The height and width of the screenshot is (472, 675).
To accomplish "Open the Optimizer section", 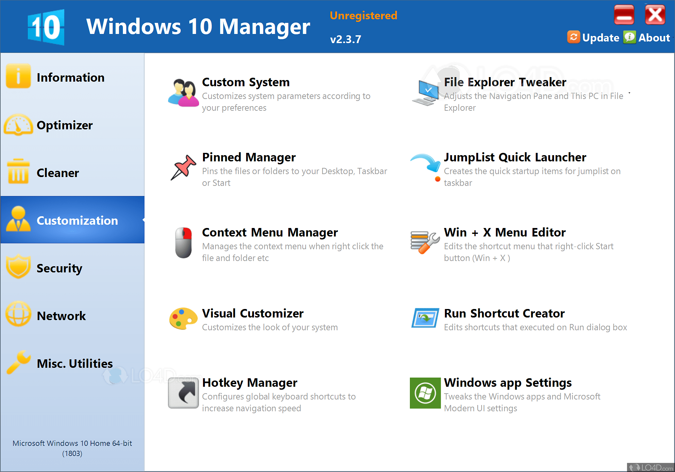I will 65,125.
